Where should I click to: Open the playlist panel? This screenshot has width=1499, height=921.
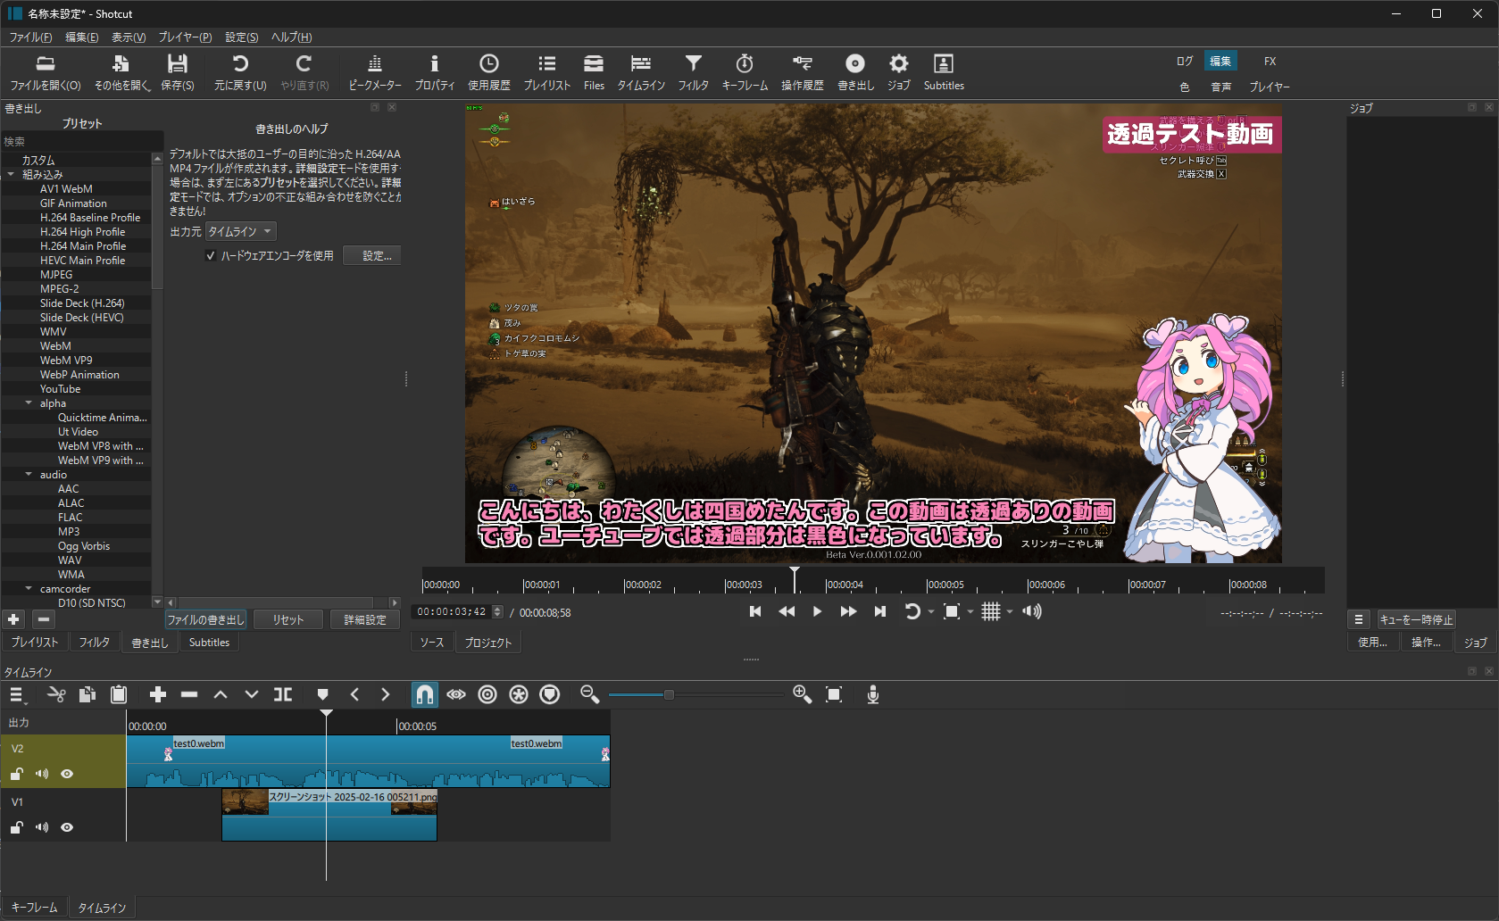[547, 71]
